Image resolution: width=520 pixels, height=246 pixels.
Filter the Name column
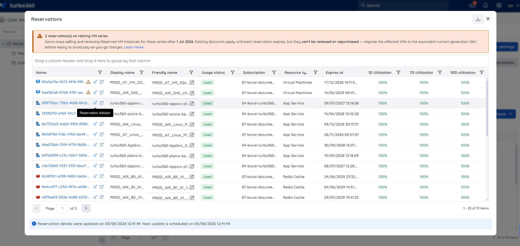100,72
